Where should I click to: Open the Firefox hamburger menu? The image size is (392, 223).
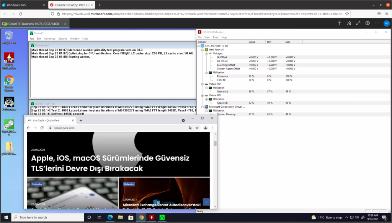387,14
